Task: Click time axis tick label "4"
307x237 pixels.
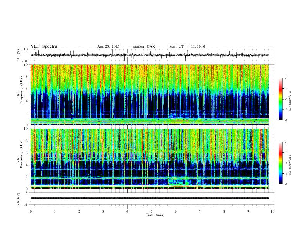Action: click(x=128, y=211)
